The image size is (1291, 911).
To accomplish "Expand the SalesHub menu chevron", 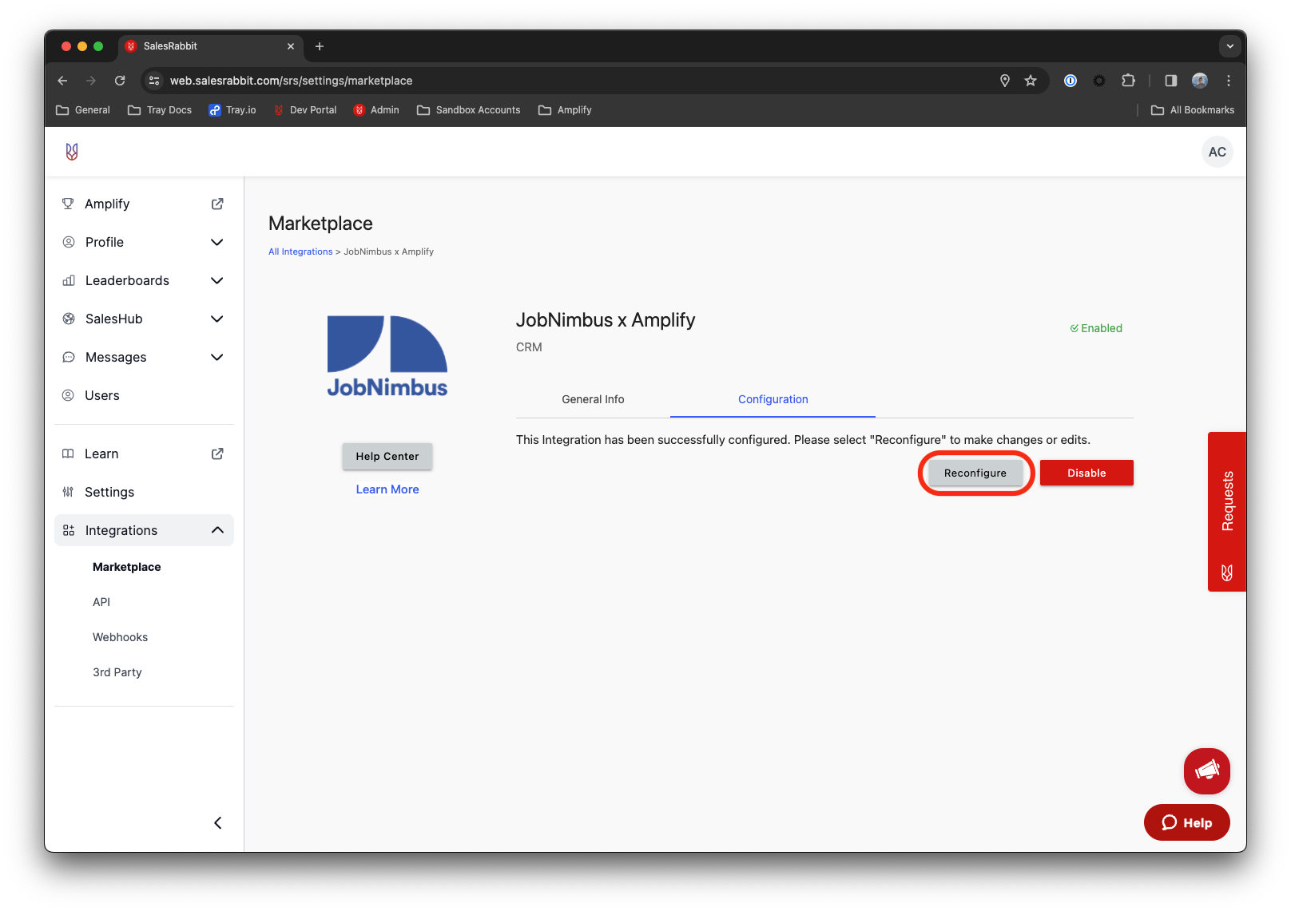I will tap(216, 319).
